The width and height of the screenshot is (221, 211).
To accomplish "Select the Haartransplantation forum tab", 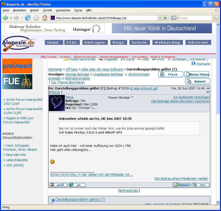I will pos(114,57).
